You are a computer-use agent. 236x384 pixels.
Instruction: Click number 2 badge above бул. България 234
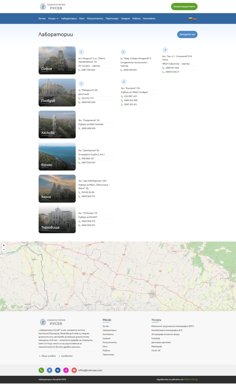pos(124,82)
